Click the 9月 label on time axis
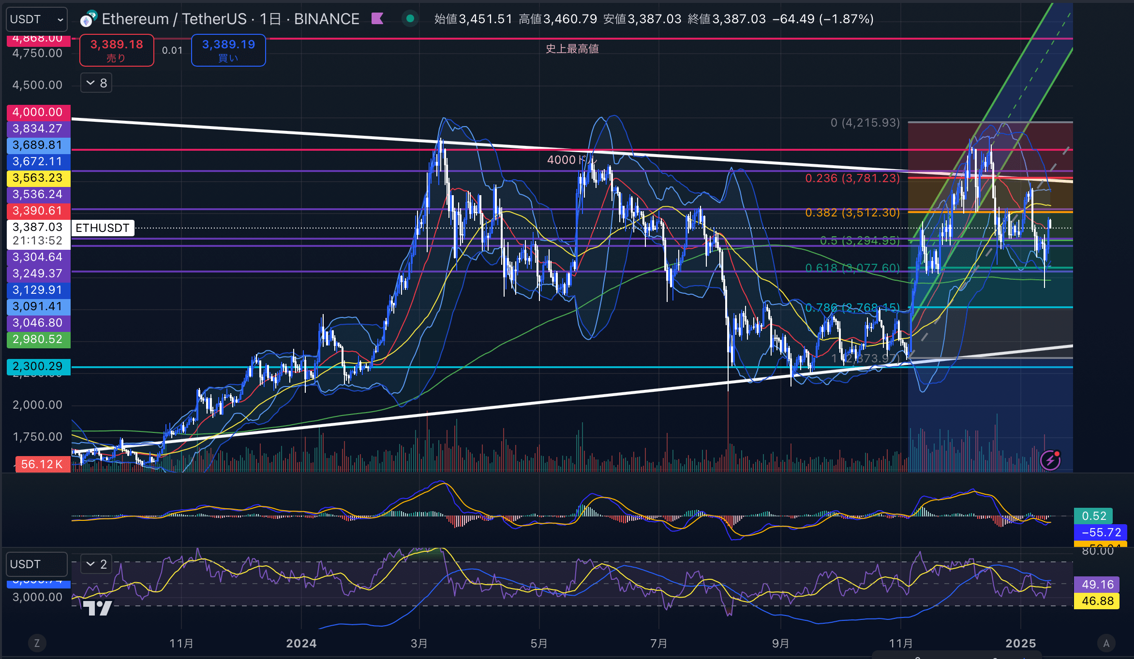This screenshot has height=659, width=1134. click(780, 644)
